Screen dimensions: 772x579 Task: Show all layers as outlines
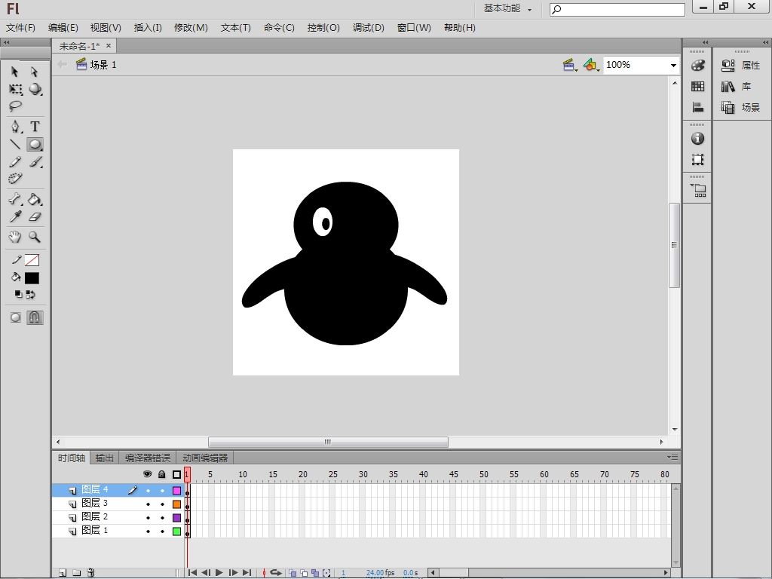[x=176, y=475]
